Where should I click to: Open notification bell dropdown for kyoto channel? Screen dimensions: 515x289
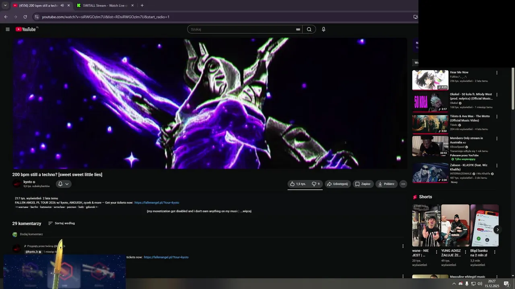[63, 184]
